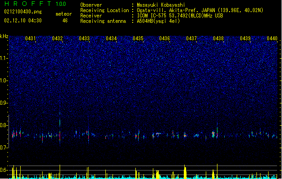Click the HROFFT 1.0.0 title text
Screen dimensions: 282x179
(35, 4)
